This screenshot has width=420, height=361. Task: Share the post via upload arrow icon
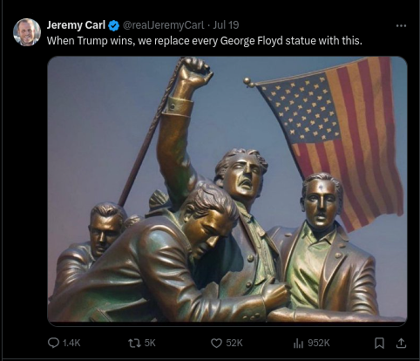pos(401,344)
